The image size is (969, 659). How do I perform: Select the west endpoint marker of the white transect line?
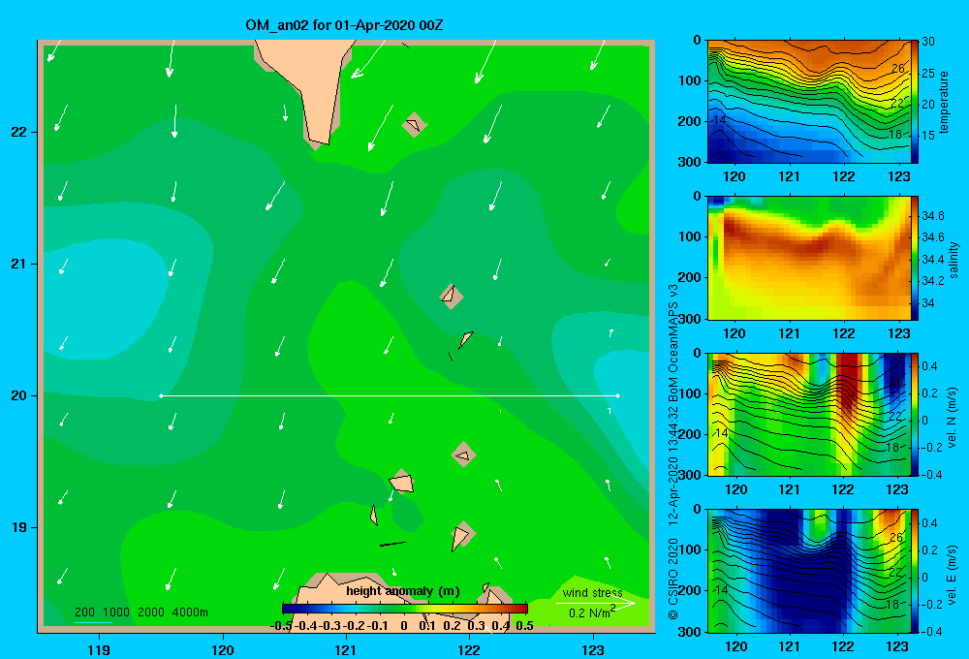(x=161, y=395)
